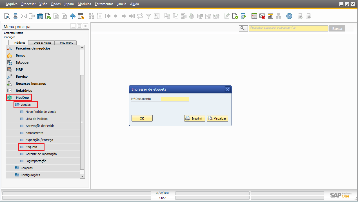This screenshot has height=202, width=358.
Task: Export to PDF via toolbar icon
Action: [65, 16]
